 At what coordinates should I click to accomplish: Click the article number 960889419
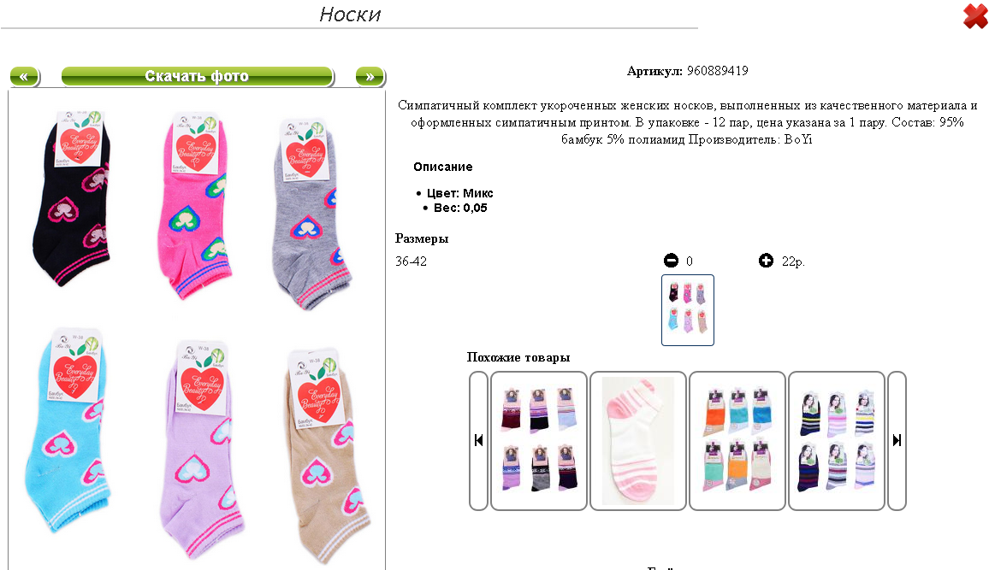point(717,71)
